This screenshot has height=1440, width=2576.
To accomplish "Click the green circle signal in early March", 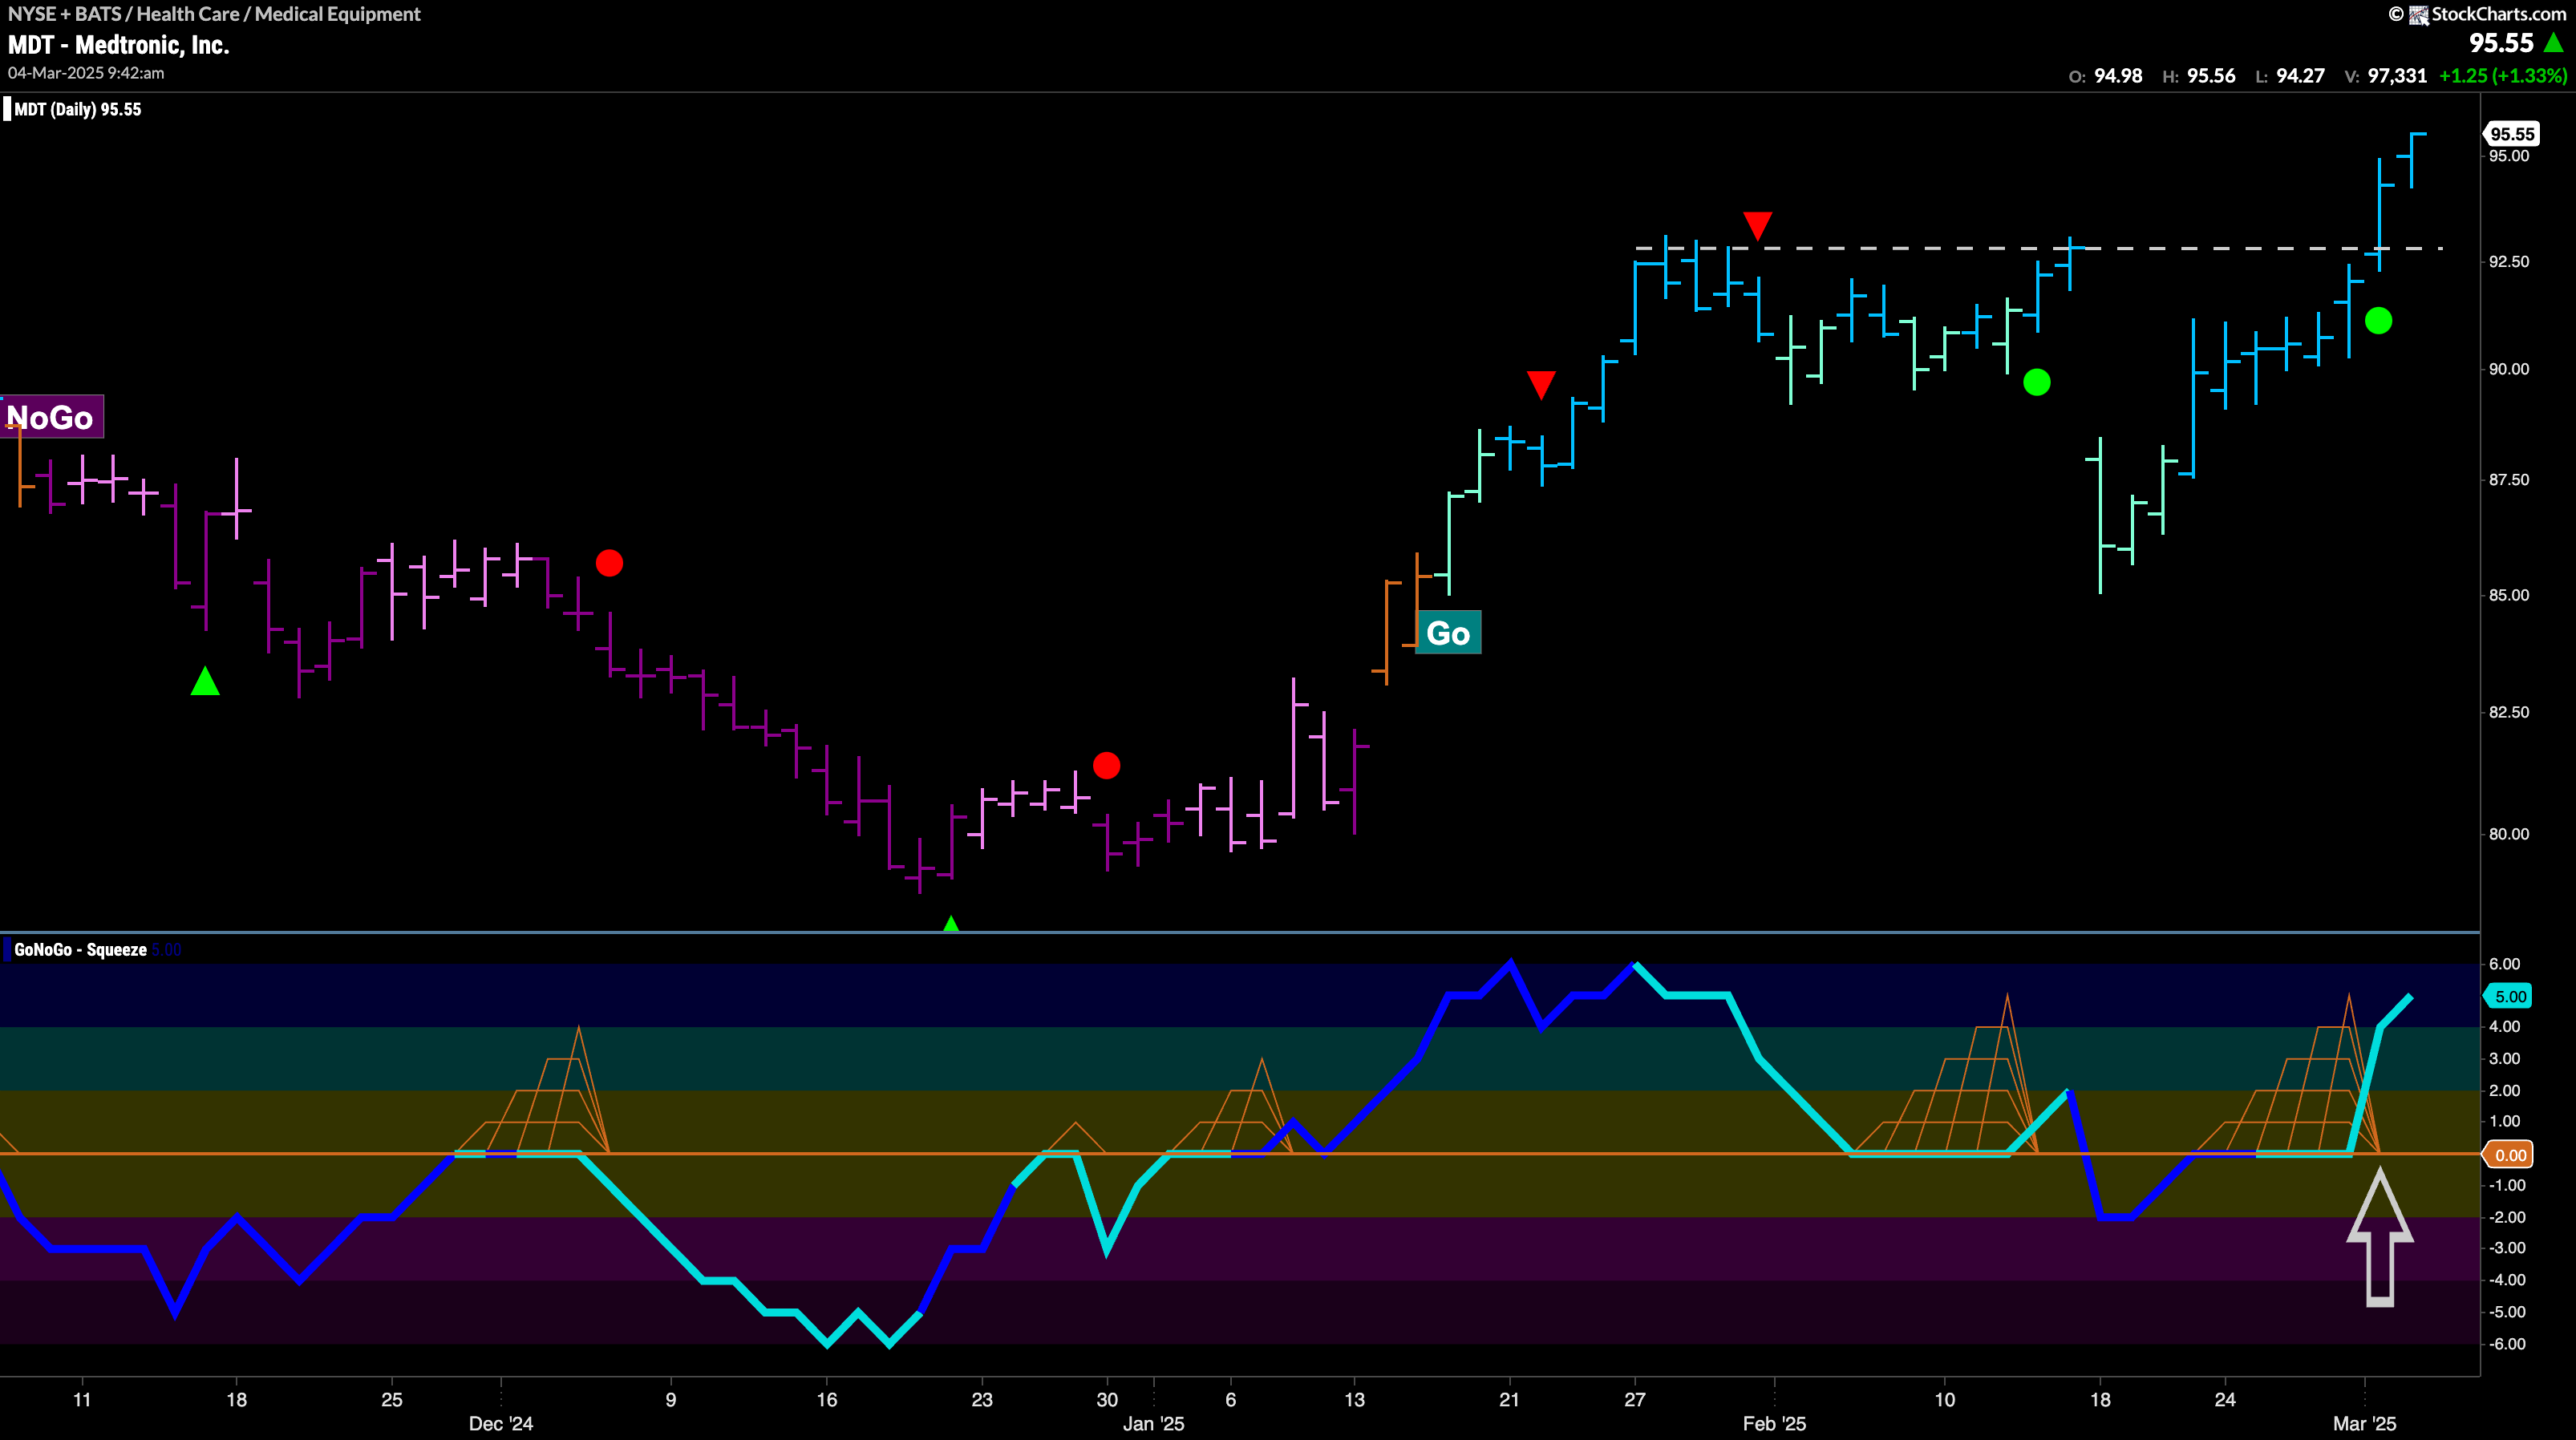I will [x=2378, y=321].
